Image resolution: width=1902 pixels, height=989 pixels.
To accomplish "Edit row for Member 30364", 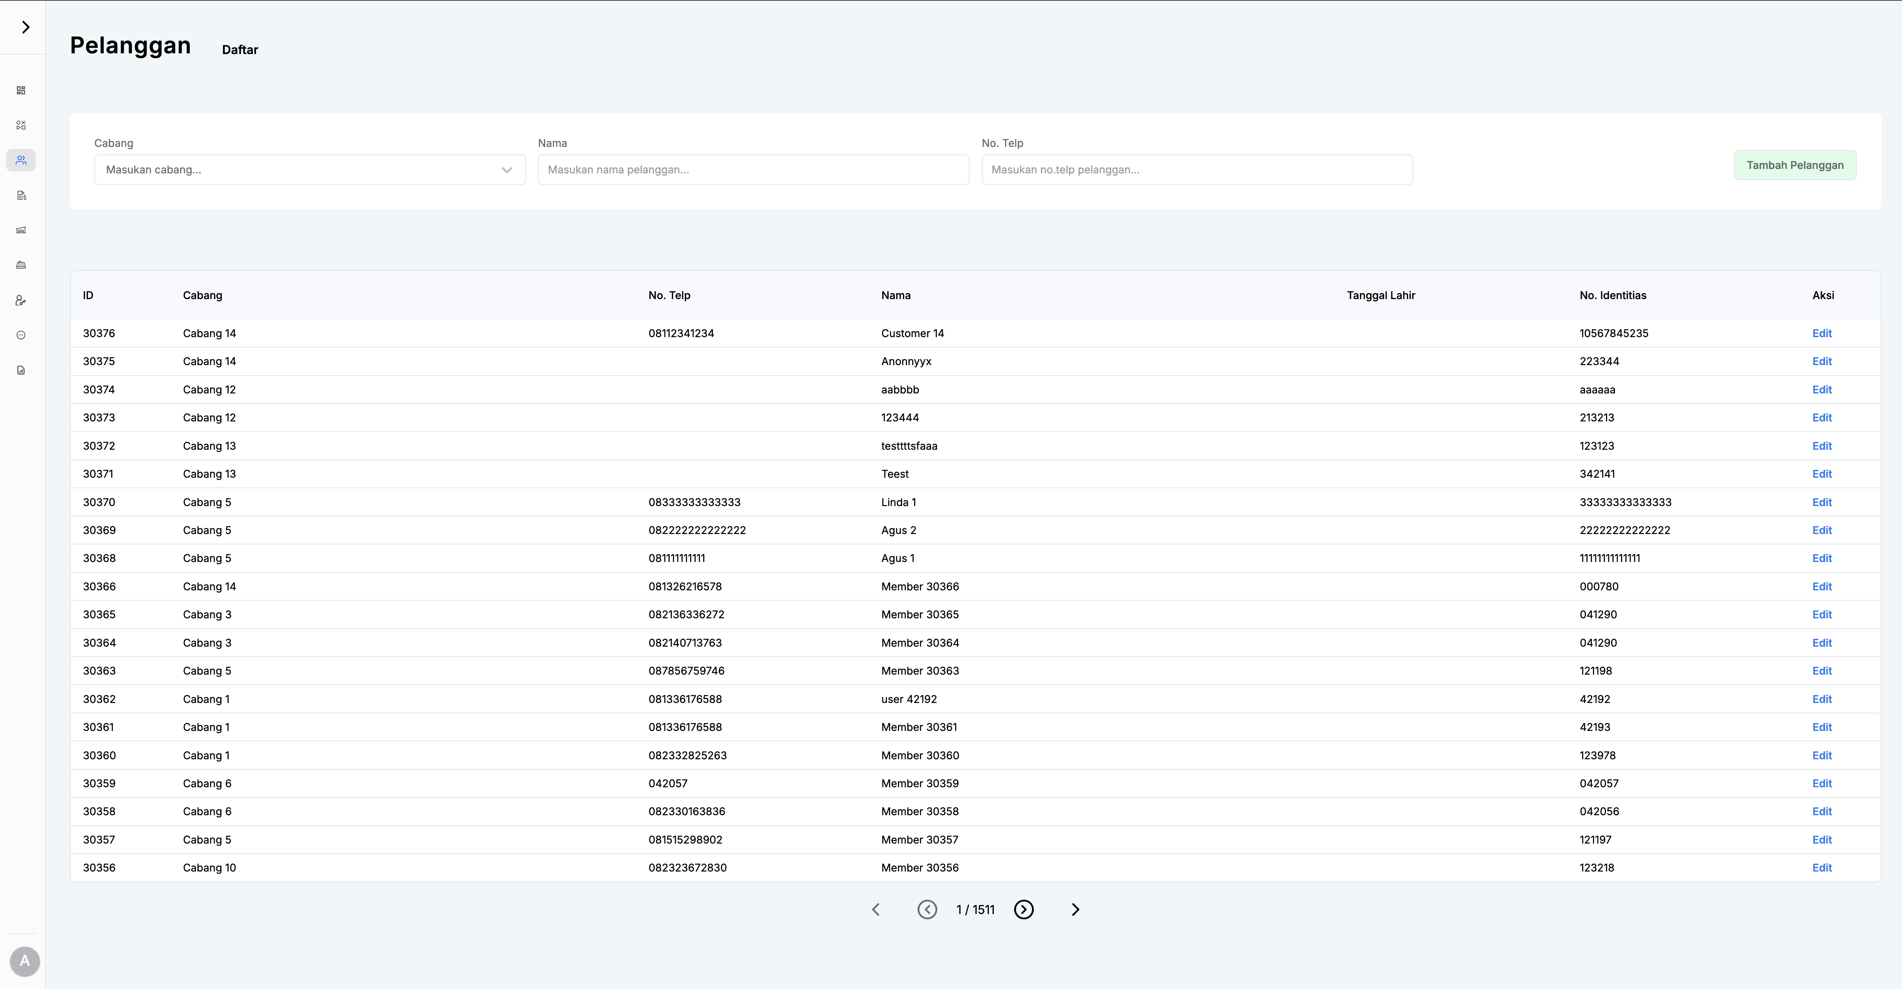I will (1821, 643).
